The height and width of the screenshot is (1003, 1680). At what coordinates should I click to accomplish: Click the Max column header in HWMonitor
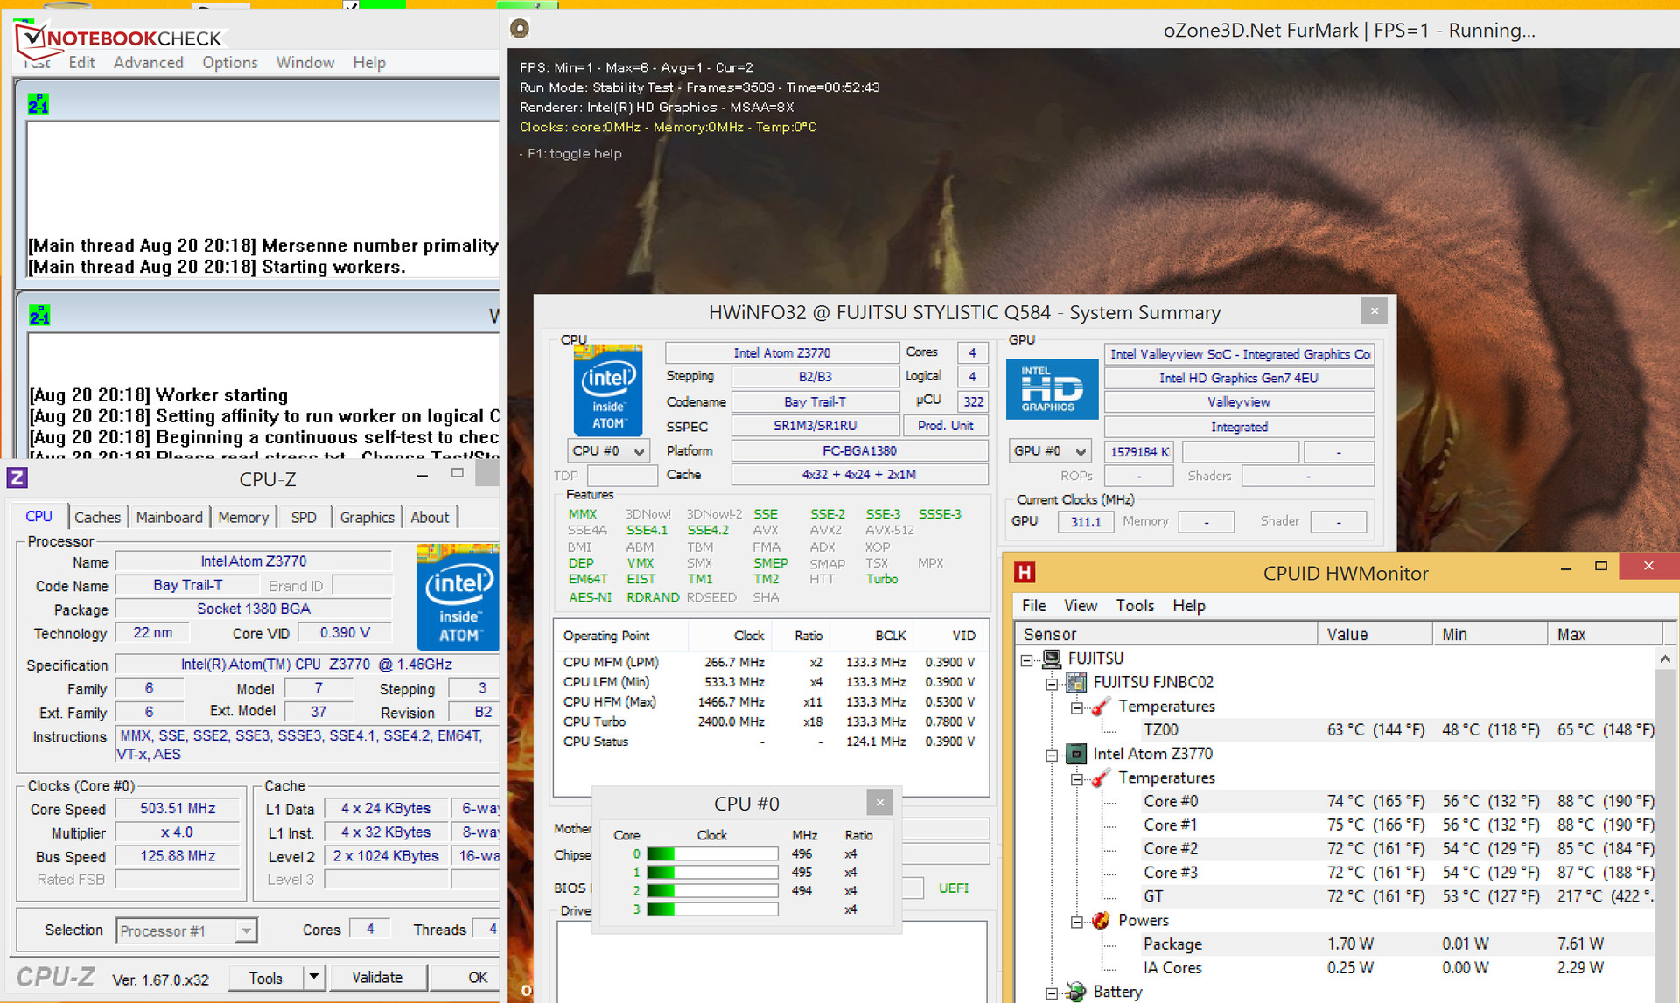pyautogui.click(x=1571, y=634)
